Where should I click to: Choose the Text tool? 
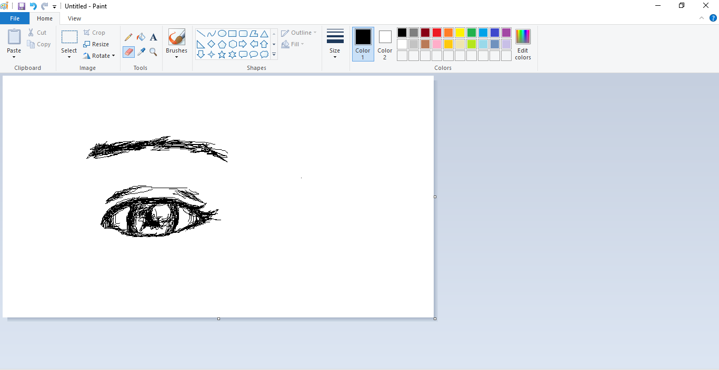coord(153,37)
